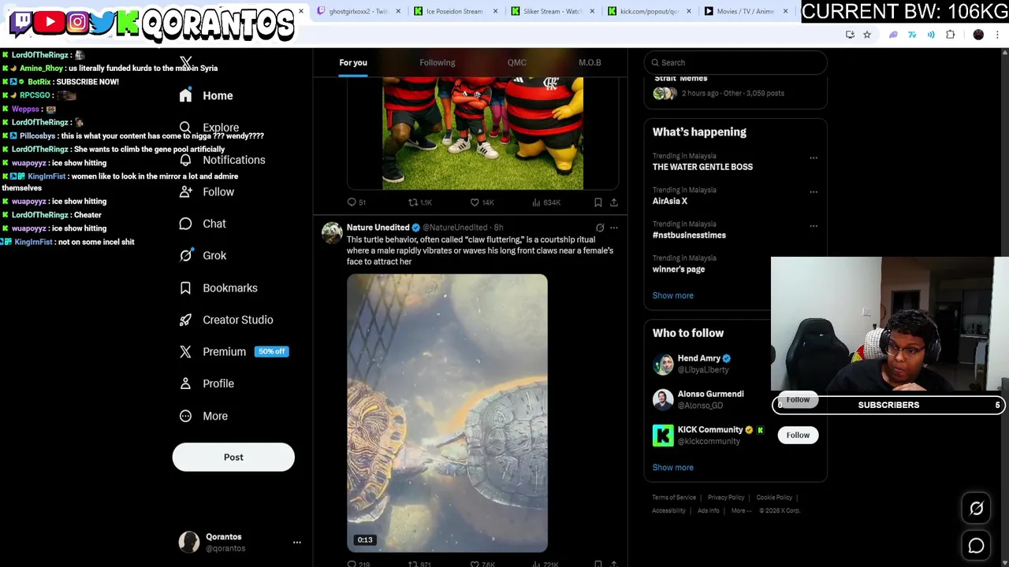Open the Flamengo jersey image post
This screenshot has width=1009, height=567.
[x=482, y=134]
